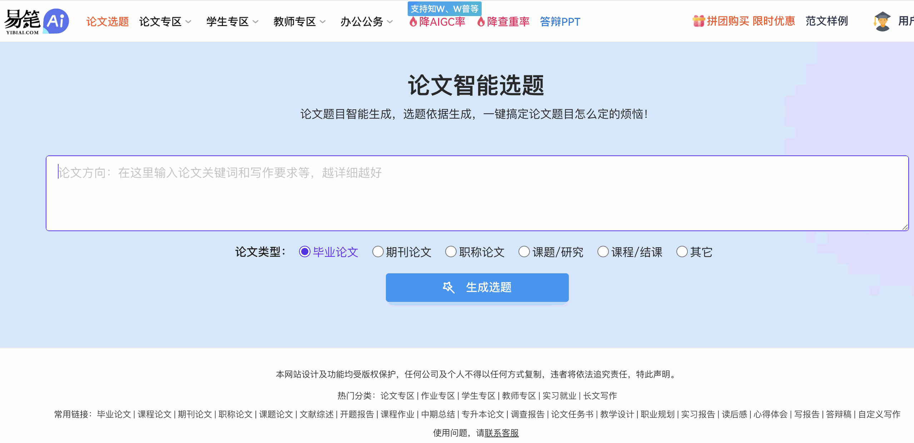This screenshot has height=443, width=914.
Task: Open the 长文写作 footer link
Action: tap(600, 396)
